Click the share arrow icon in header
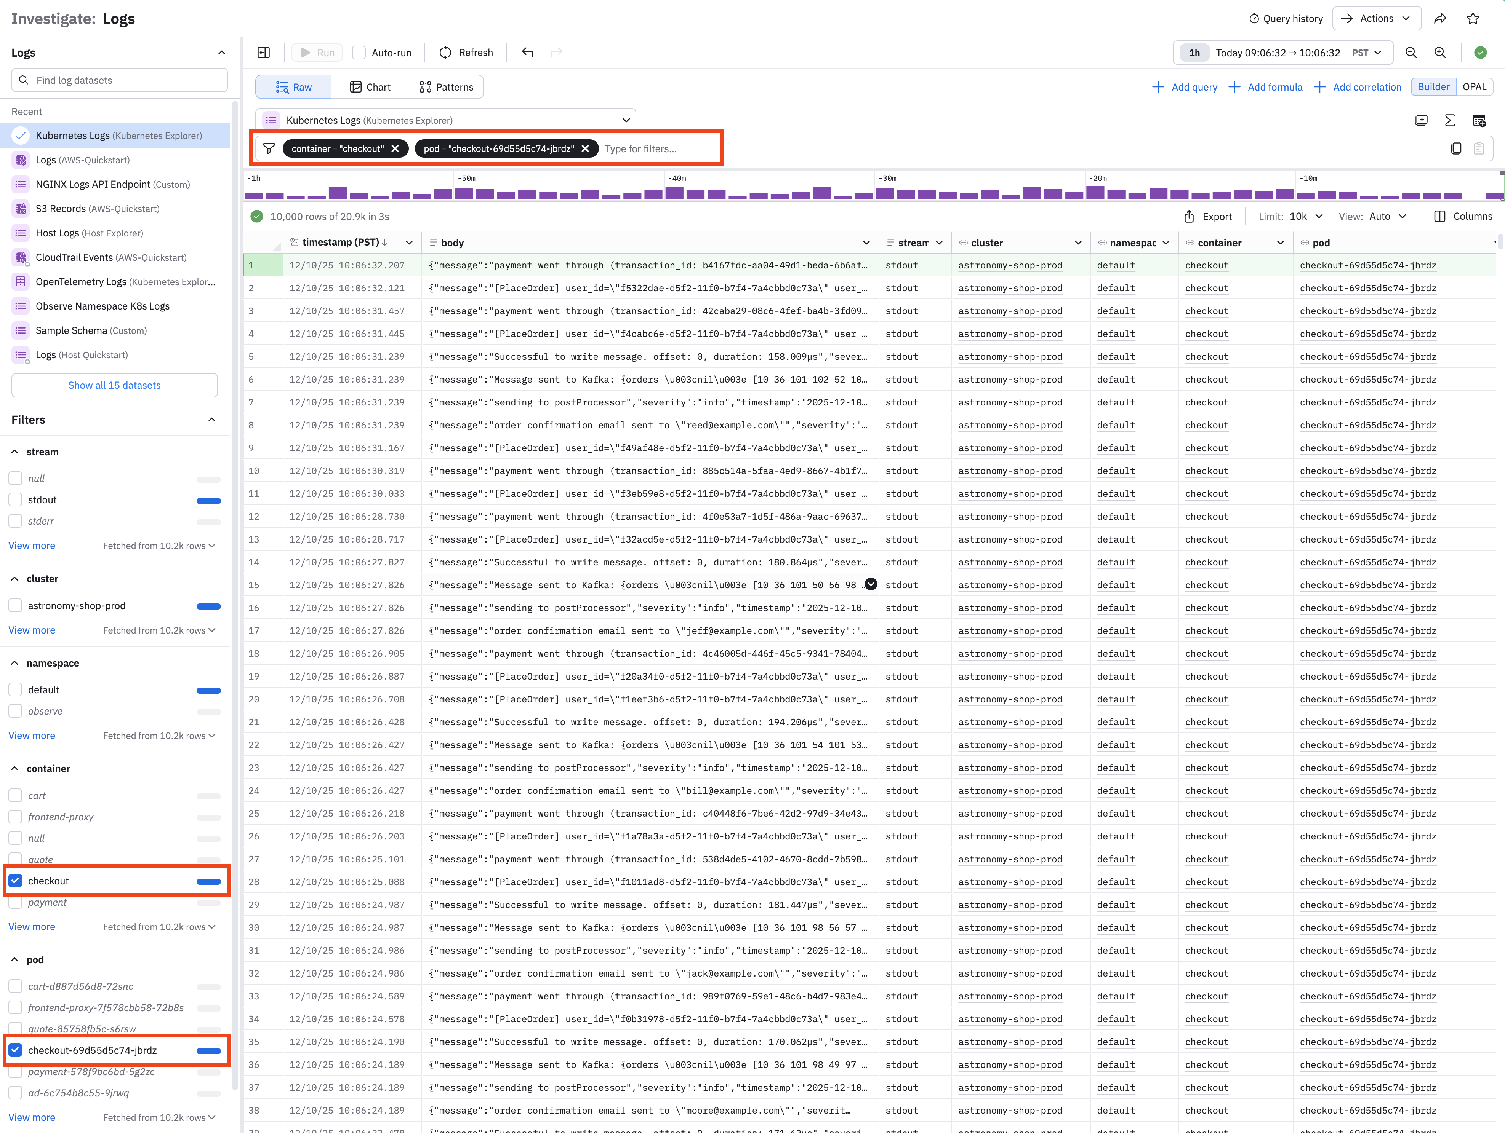 pyautogui.click(x=1440, y=18)
